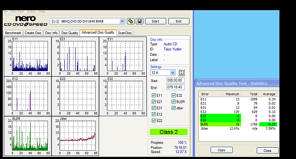Screen dimensions: 296x159
Task: Toggle the E32 checkbox
Action: click(173, 95)
